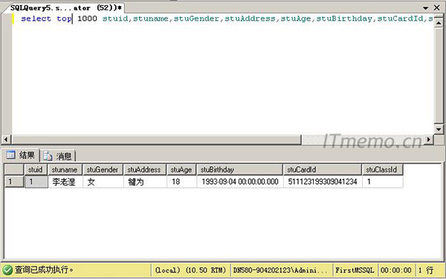446x279 pixels.
Task: Click the 00:00:00 elapsed time status
Action: pyautogui.click(x=396, y=270)
